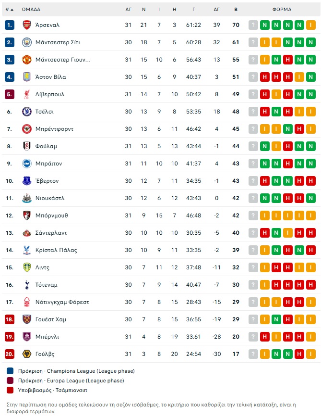Click the Chelsea club crest icon
The width and height of the screenshot is (321, 418).
click(x=27, y=112)
